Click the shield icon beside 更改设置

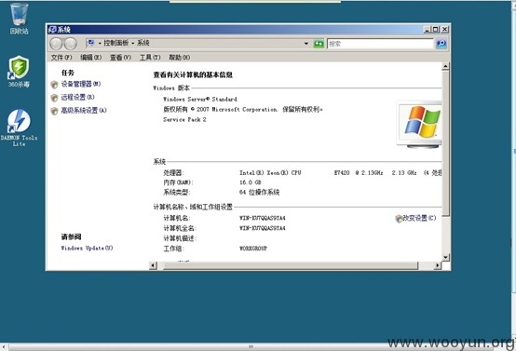click(399, 219)
